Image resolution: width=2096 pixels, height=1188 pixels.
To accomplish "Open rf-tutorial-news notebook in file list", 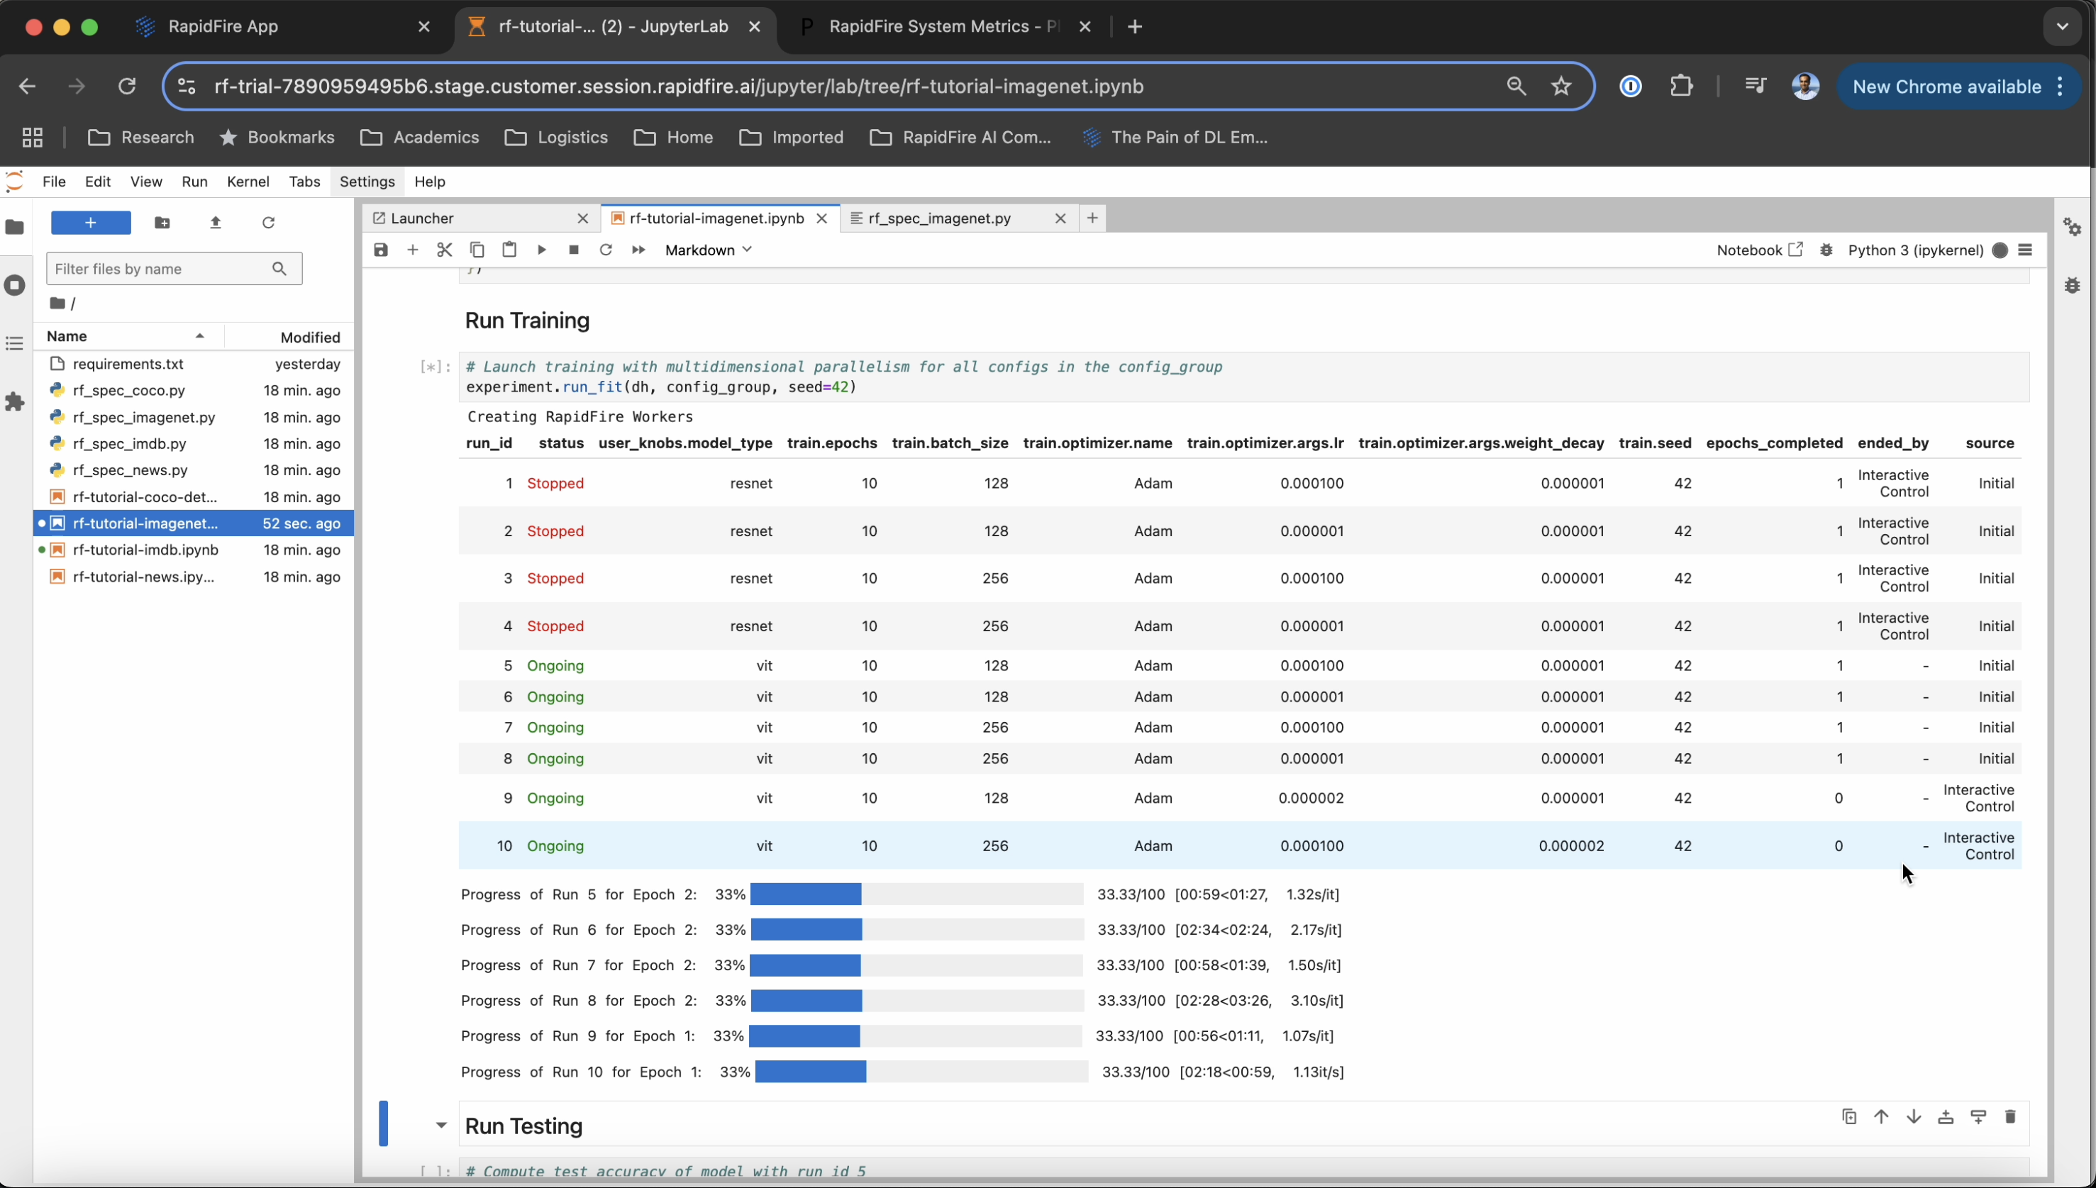I will click(194, 576).
